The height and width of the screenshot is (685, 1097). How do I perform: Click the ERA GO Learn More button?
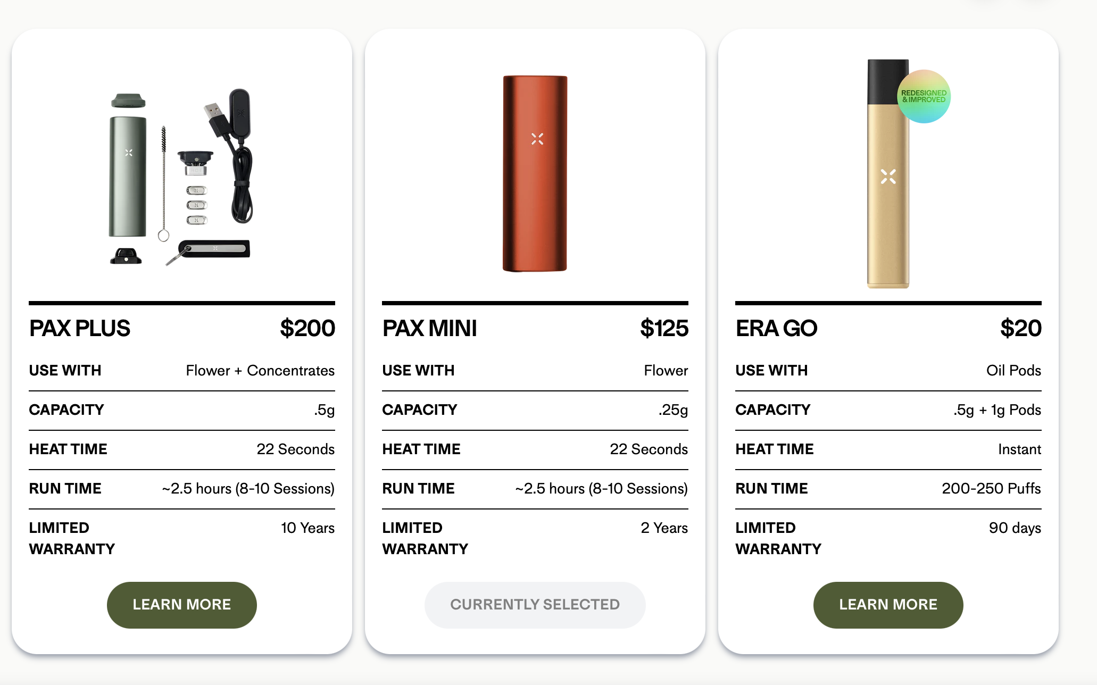click(888, 605)
